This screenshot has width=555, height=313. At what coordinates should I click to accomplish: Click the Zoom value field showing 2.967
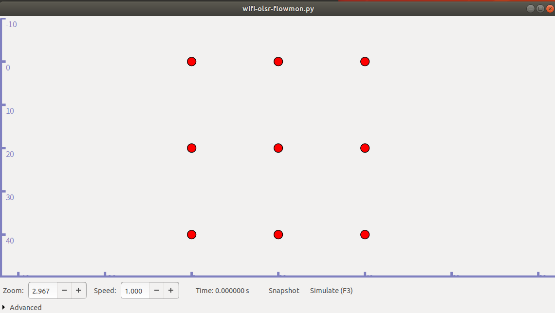pos(43,290)
